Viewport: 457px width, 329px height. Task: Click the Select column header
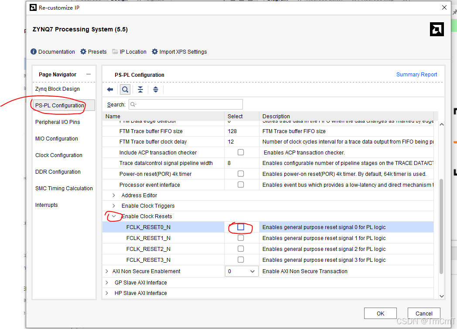click(x=242, y=116)
